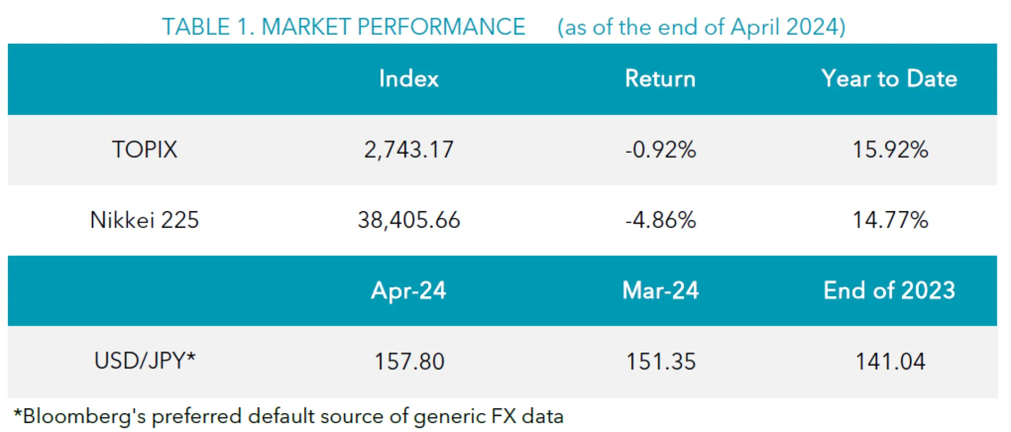Click the Nikkei return of -4.86%
Image resolution: width=1011 pixels, height=432 pixels.
(660, 220)
